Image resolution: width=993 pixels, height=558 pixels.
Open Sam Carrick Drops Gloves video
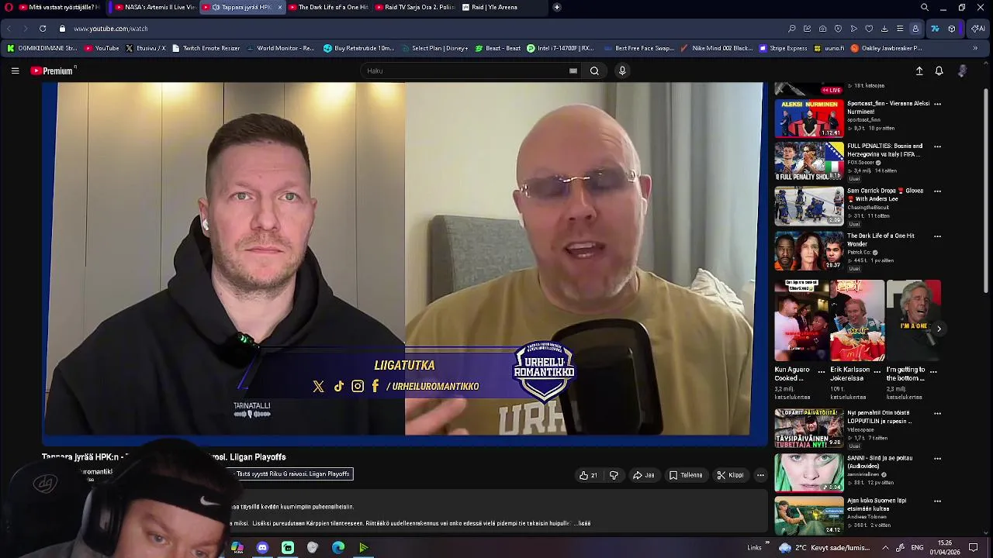tap(809, 206)
